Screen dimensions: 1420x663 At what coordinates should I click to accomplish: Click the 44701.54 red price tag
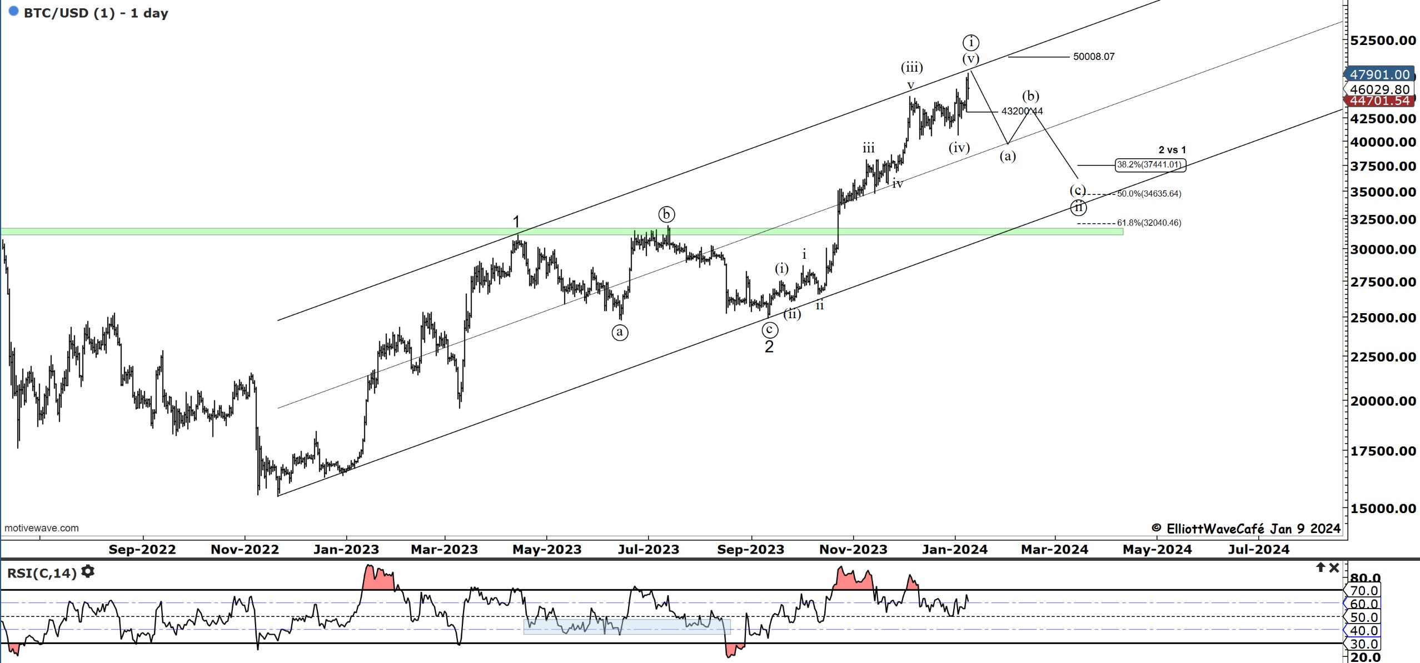pos(1379,101)
